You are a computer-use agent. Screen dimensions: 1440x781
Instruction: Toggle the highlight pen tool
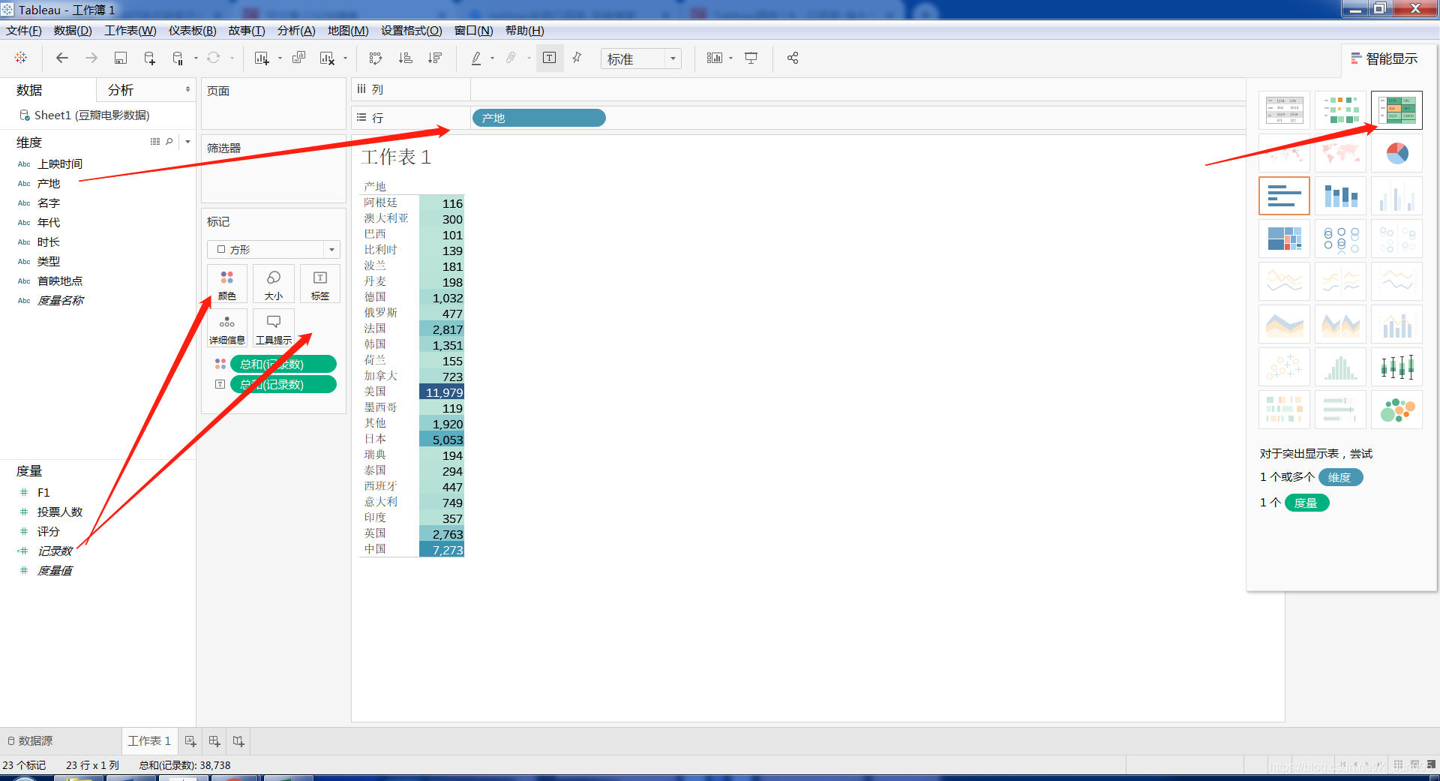(x=475, y=58)
